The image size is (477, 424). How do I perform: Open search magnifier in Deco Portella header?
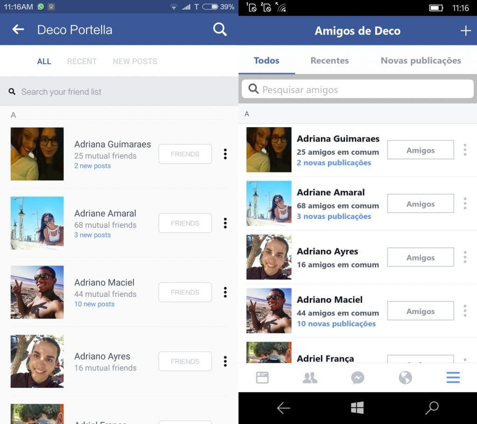click(220, 29)
